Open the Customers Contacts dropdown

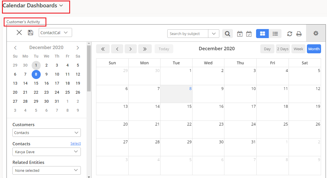point(47,133)
